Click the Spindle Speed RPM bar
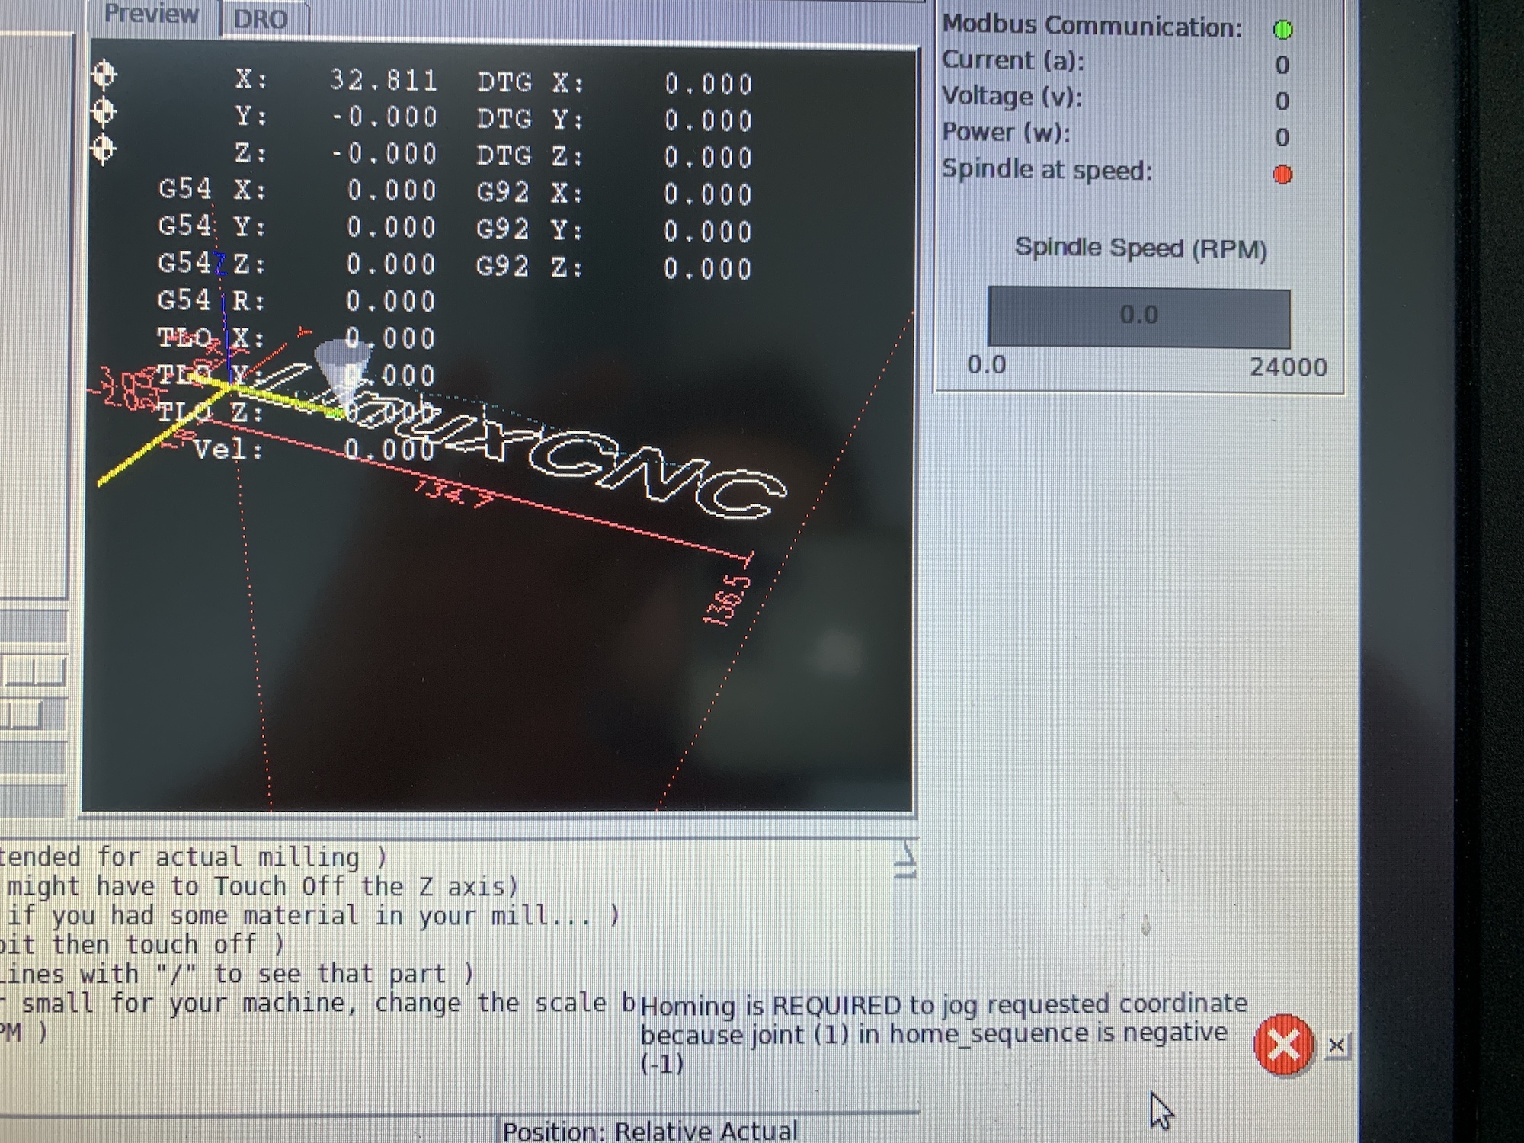 point(1138,317)
